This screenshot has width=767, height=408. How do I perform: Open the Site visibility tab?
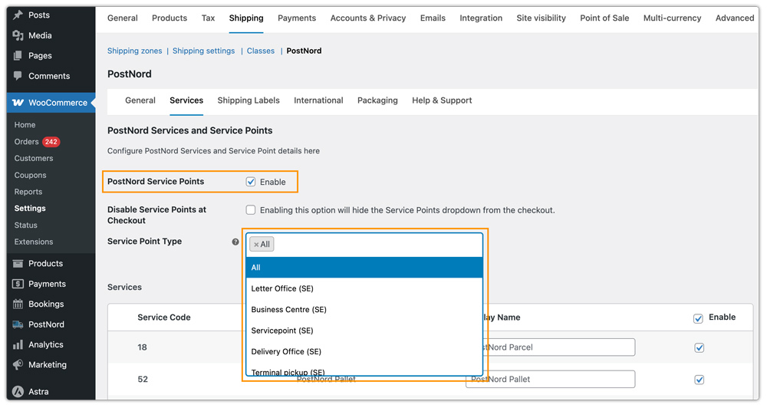[x=541, y=18]
